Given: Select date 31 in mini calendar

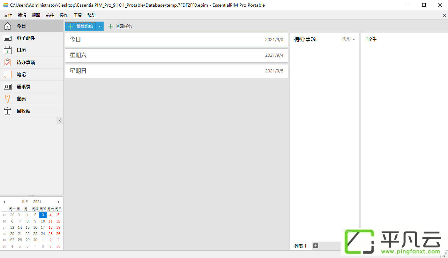Looking at the screenshot, I should [x=20, y=215].
